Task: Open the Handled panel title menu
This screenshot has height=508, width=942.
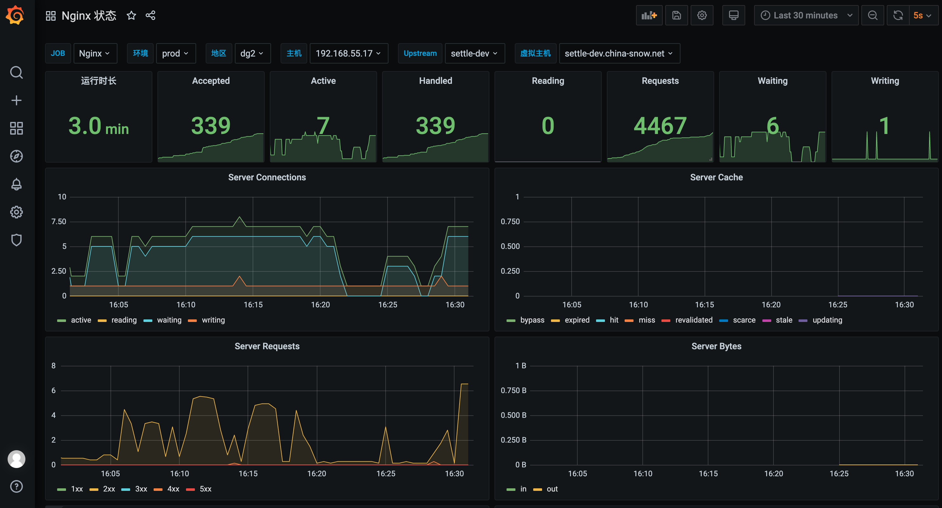Action: (x=435, y=81)
